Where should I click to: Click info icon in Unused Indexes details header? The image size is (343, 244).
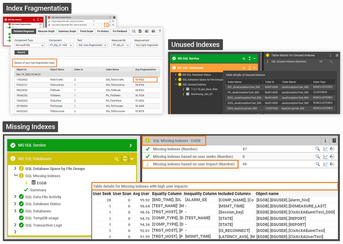pos(331,55)
